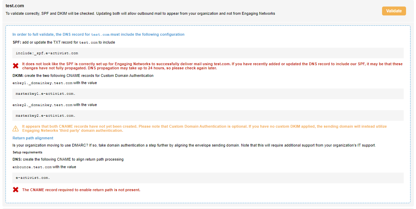Click the bold SPF: label
The height and width of the screenshot is (209, 416).
(17, 43)
